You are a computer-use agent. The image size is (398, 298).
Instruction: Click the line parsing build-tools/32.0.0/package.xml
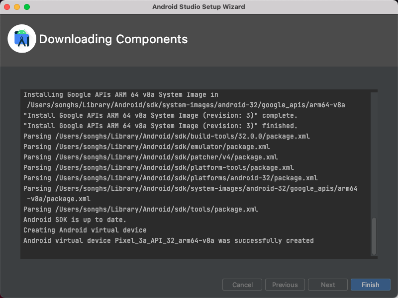pos(167,136)
